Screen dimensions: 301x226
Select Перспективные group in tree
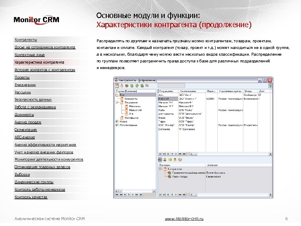128,125
